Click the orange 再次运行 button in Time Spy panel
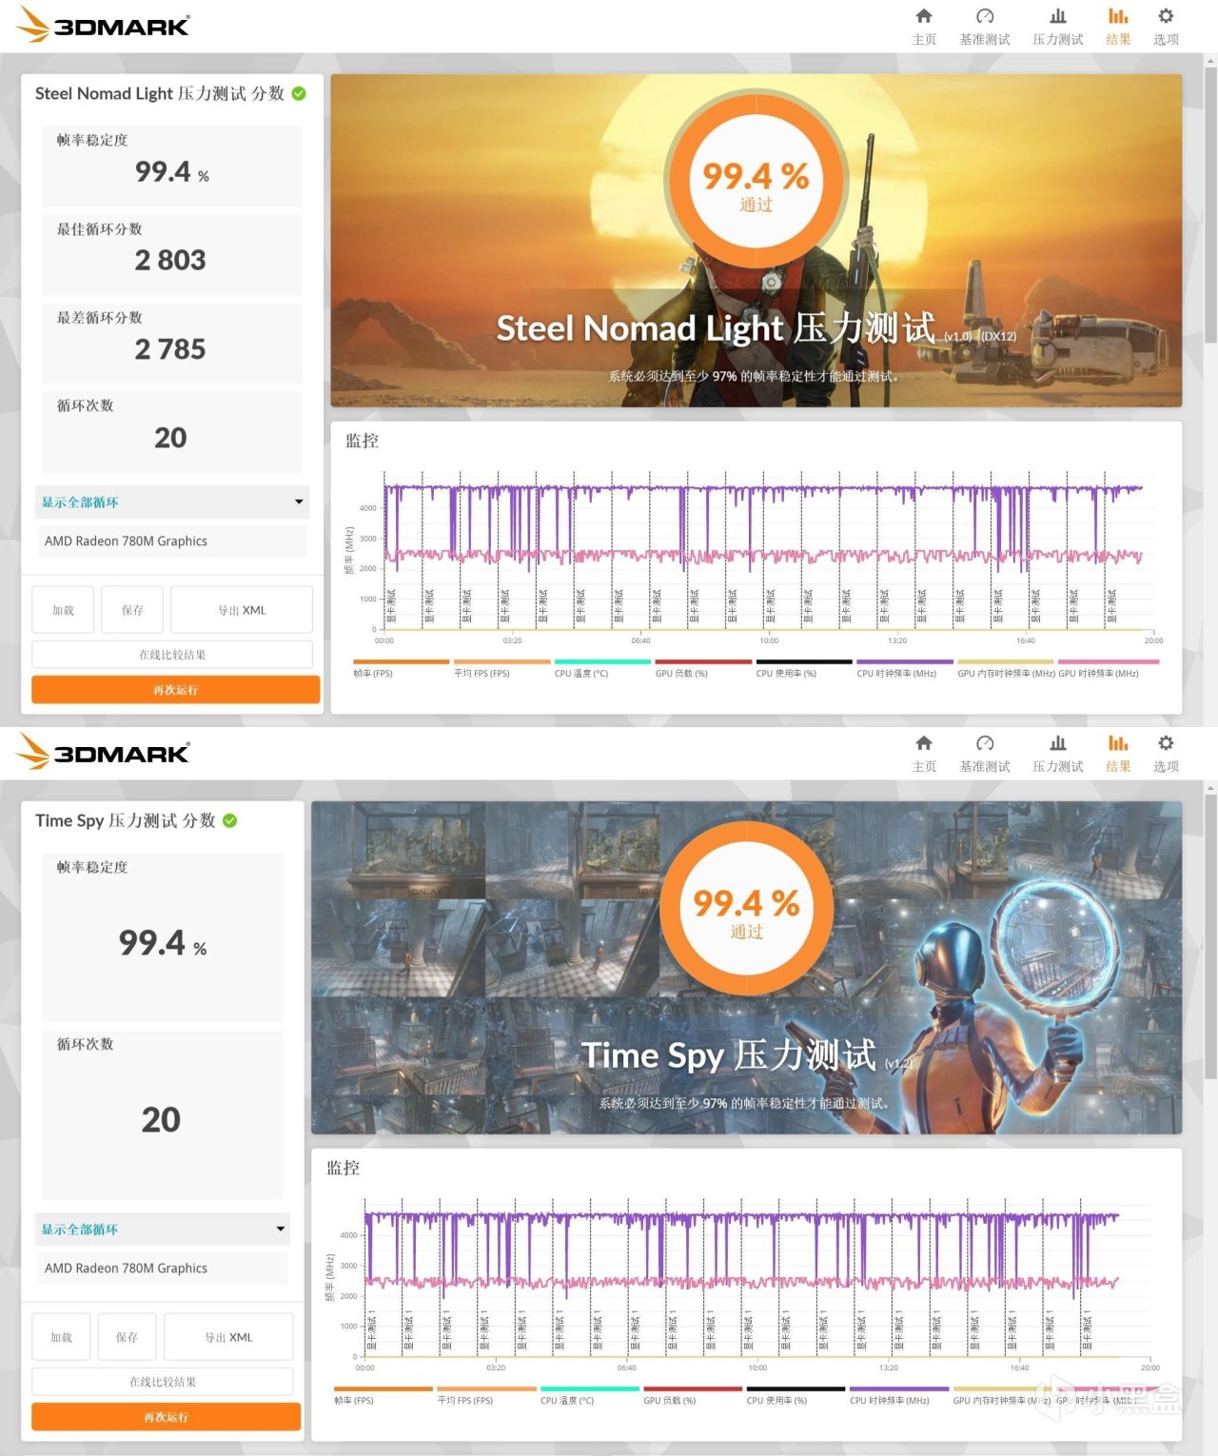1218x1456 pixels. click(167, 1417)
